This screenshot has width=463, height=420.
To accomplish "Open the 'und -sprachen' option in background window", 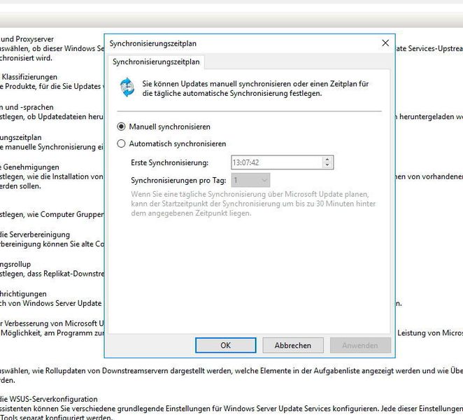I will (x=27, y=107).
